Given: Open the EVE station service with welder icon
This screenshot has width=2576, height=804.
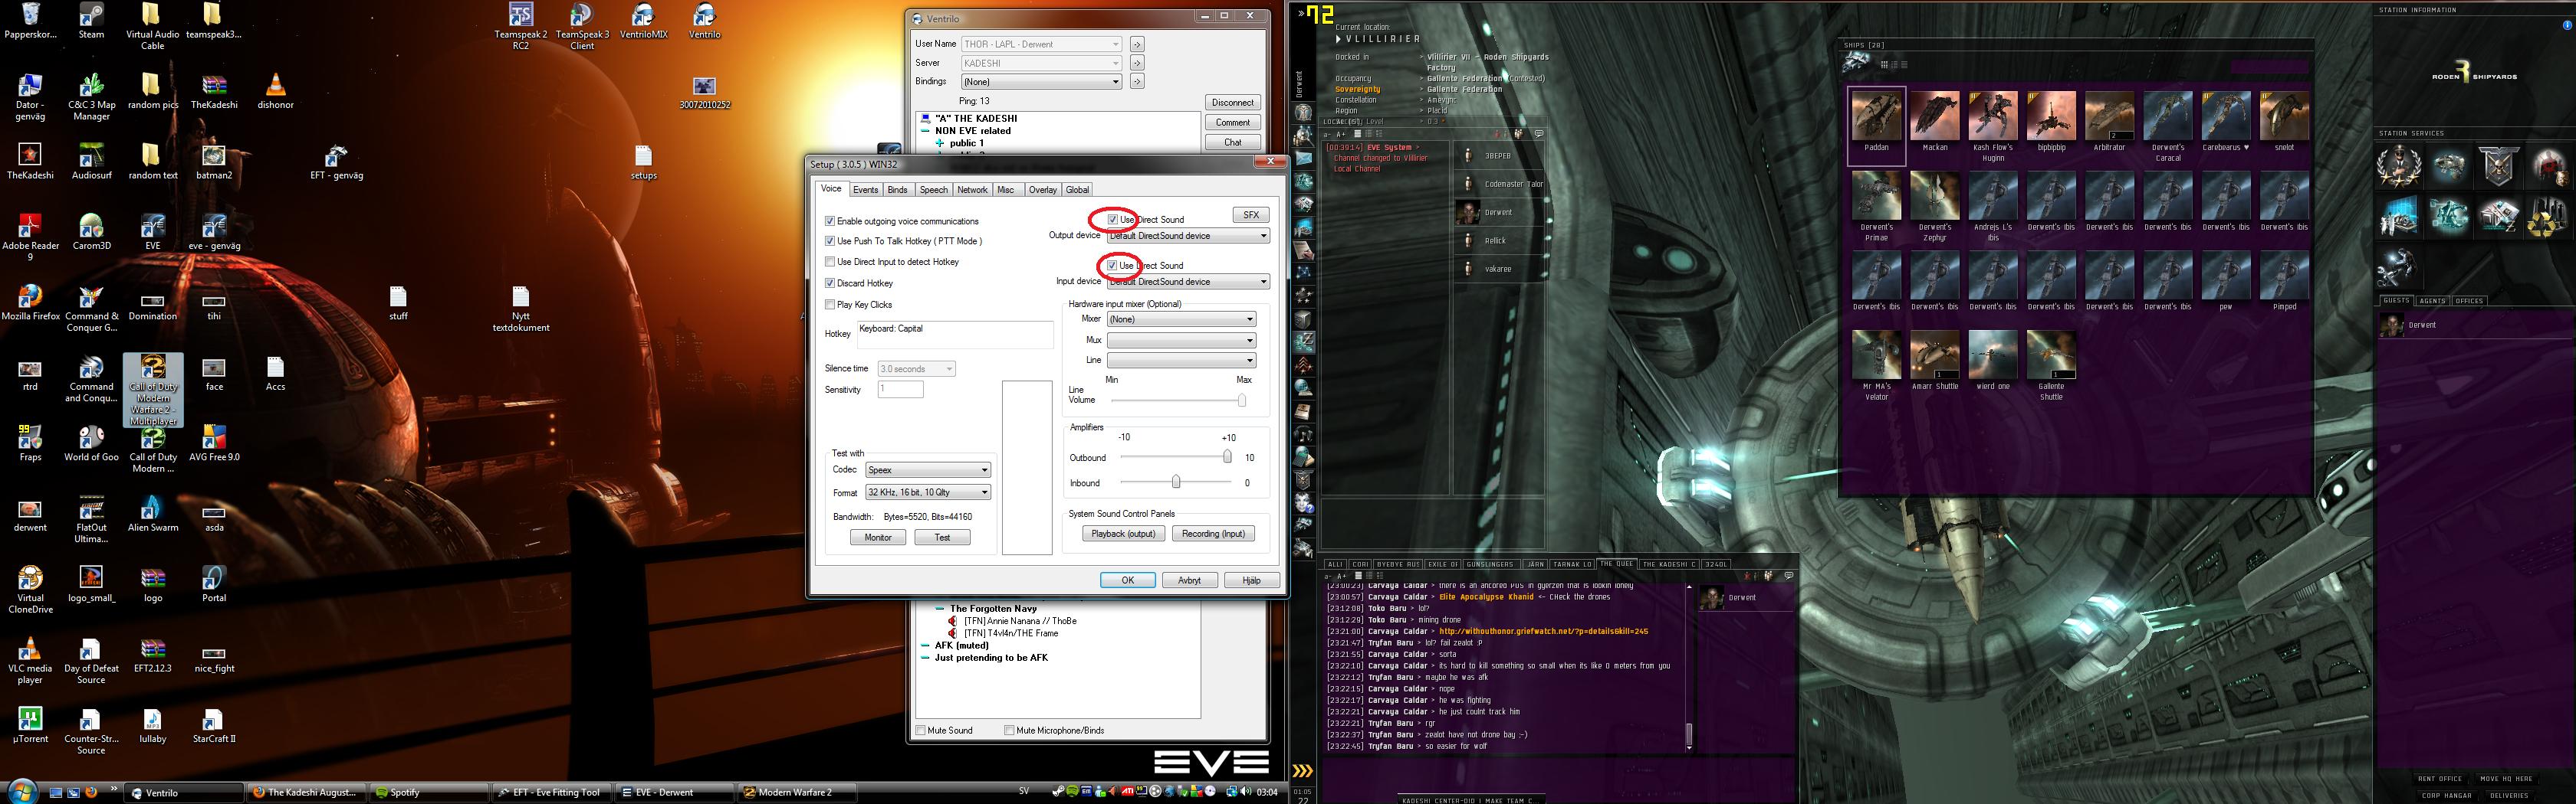Looking at the screenshot, I should pos(2398,266).
